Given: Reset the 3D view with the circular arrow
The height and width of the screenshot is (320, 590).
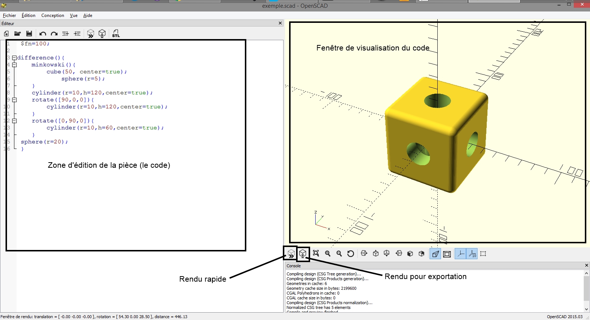Looking at the screenshot, I should coord(351,254).
